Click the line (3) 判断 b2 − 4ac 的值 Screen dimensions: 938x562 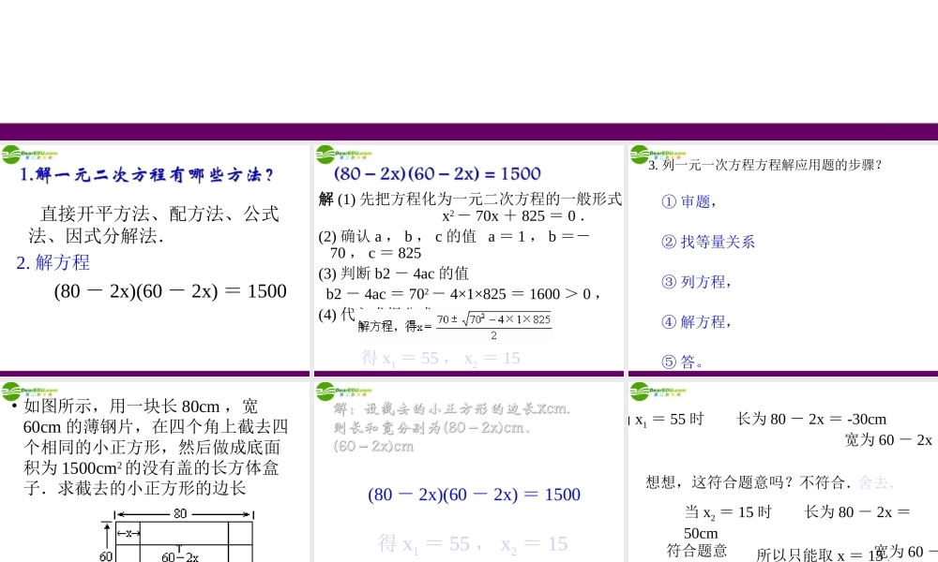coord(394,274)
